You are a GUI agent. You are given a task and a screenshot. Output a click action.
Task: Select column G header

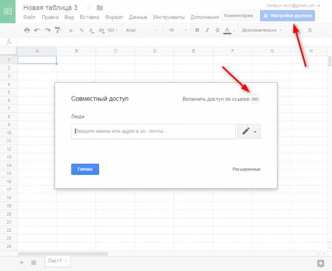(272, 51)
